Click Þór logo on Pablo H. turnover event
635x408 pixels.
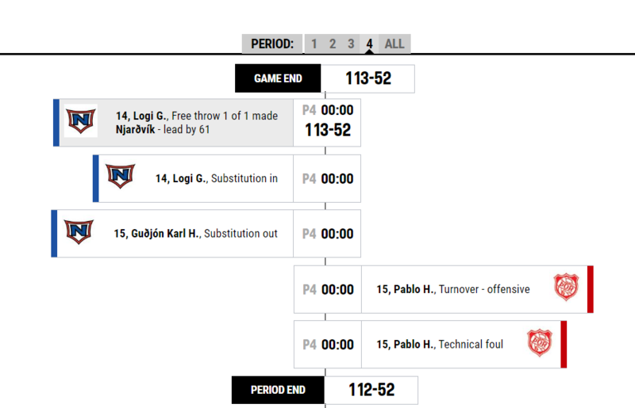click(566, 287)
